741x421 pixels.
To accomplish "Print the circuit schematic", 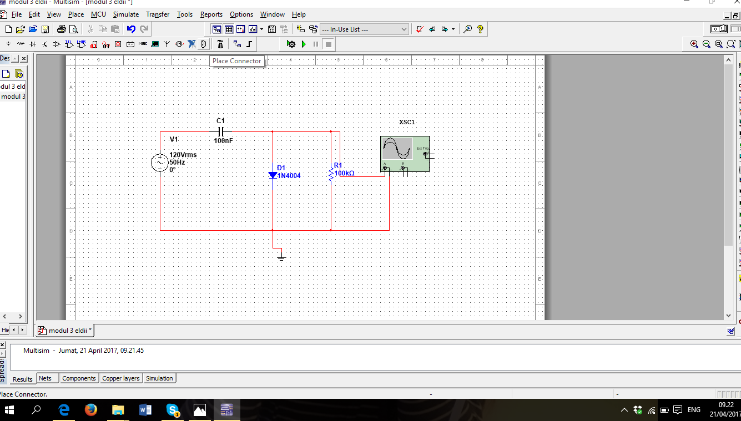I will (61, 29).
